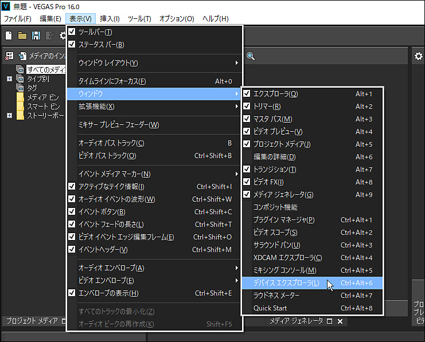Uncheck the トリマー window item
This screenshot has width=425, height=342.
(x=247, y=106)
